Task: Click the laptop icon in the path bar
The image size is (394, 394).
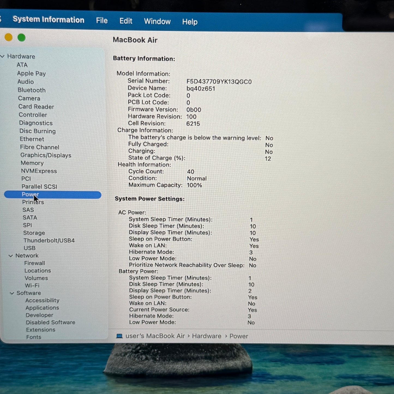Action: 119,336
